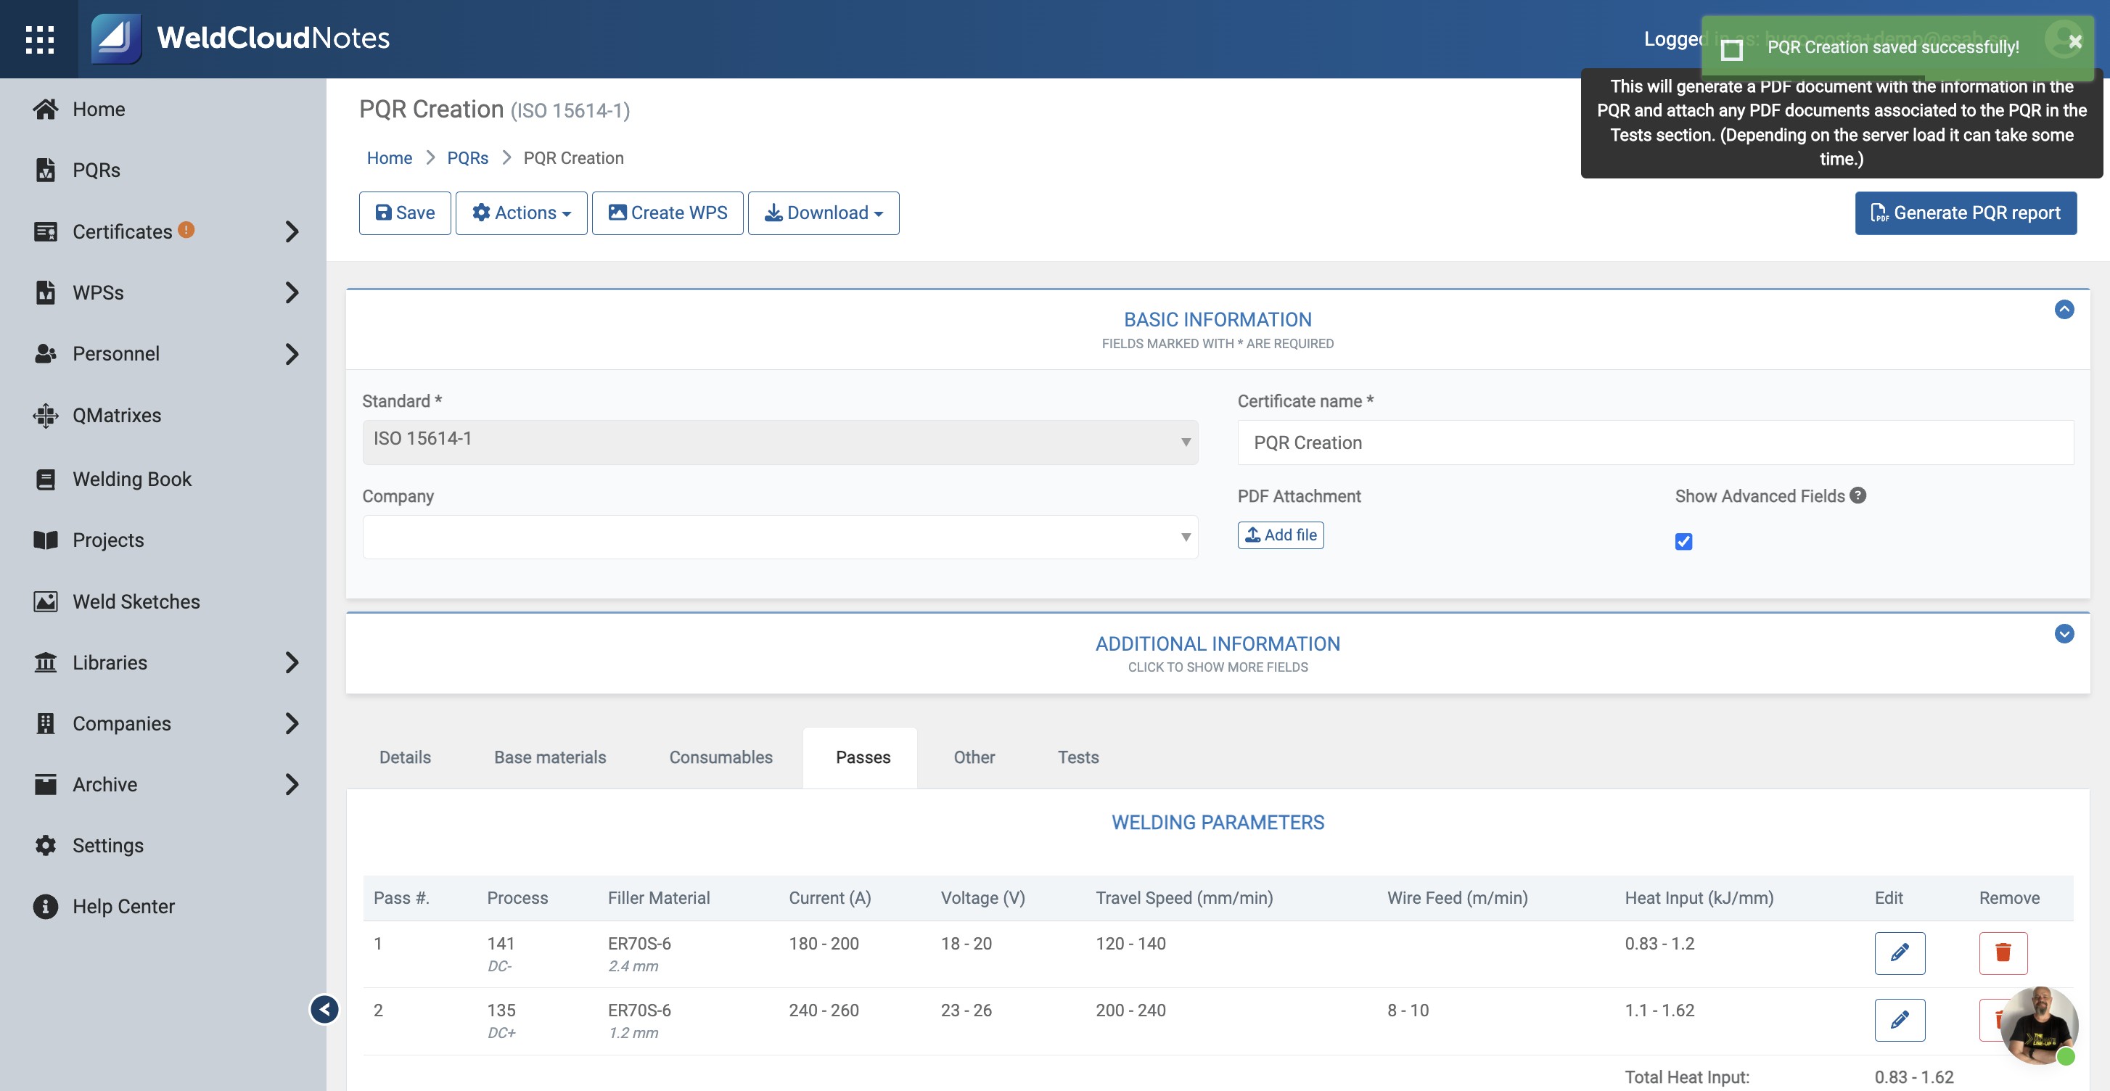The height and width of the screenshot is (1091, 2110).
Task: Expand the WPSs submenu chevron
Action: 292,292
